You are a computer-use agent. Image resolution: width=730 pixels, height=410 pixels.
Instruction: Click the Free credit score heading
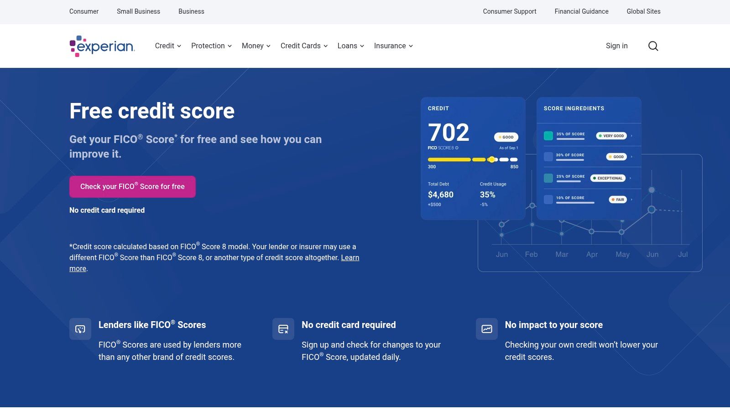152,111
